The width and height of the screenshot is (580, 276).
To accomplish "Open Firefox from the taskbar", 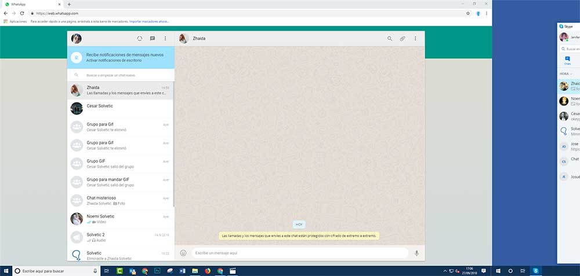I will 208,271.
